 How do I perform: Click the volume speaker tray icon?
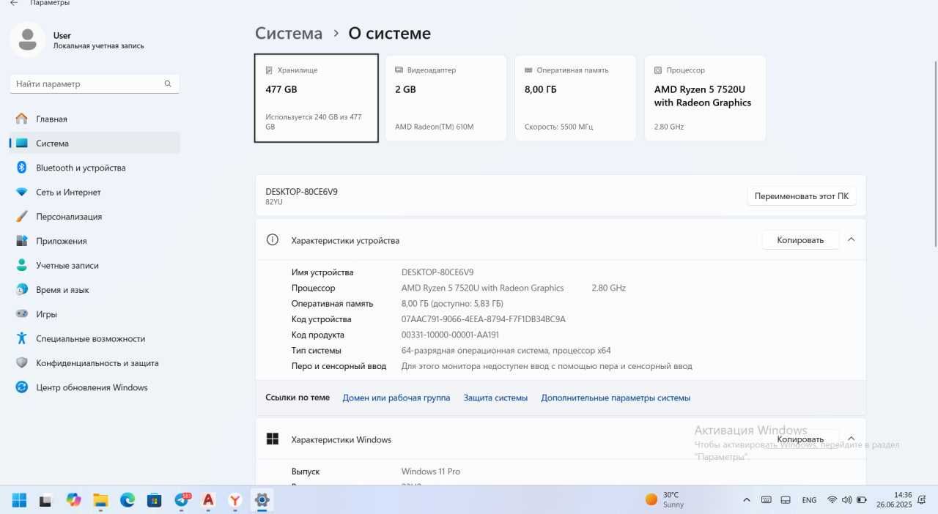[x=846, y=500]
